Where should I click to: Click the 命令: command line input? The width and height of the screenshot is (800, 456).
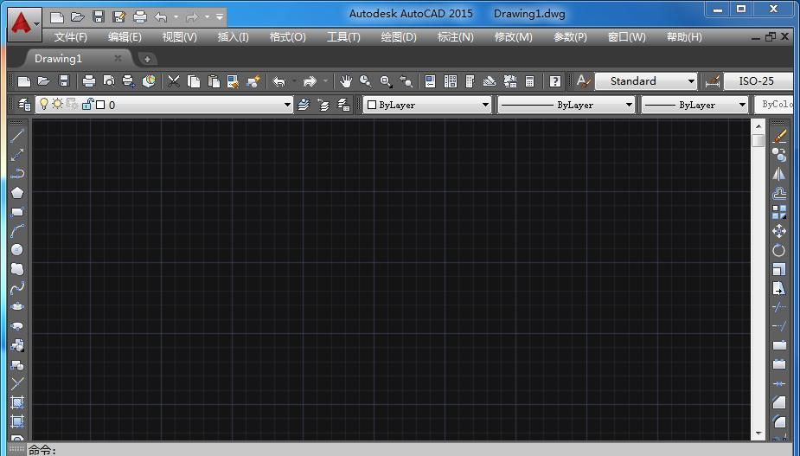pyautogui.click(x=408, y=450)
